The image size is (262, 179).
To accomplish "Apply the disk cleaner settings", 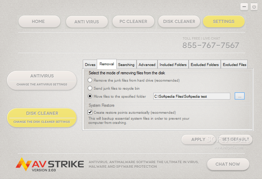I will (x=198, y=140).
